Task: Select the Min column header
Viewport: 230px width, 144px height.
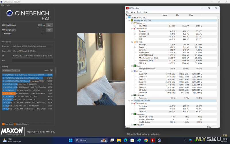Action: [182, 15]
